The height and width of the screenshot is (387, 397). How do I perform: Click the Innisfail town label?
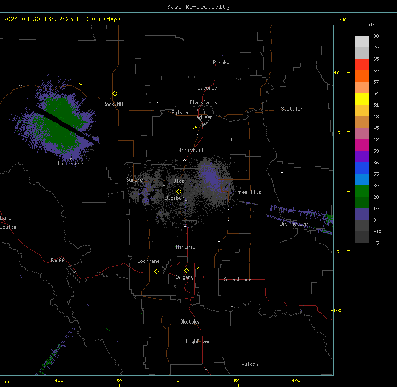point(191,150)
